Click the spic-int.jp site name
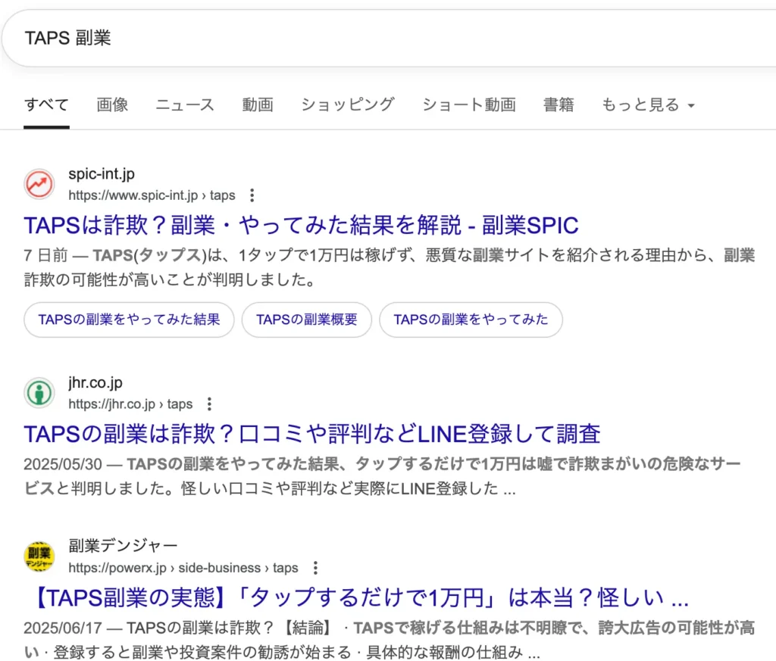The height and width of the screenshot is (661, 776). click(102, 174)
